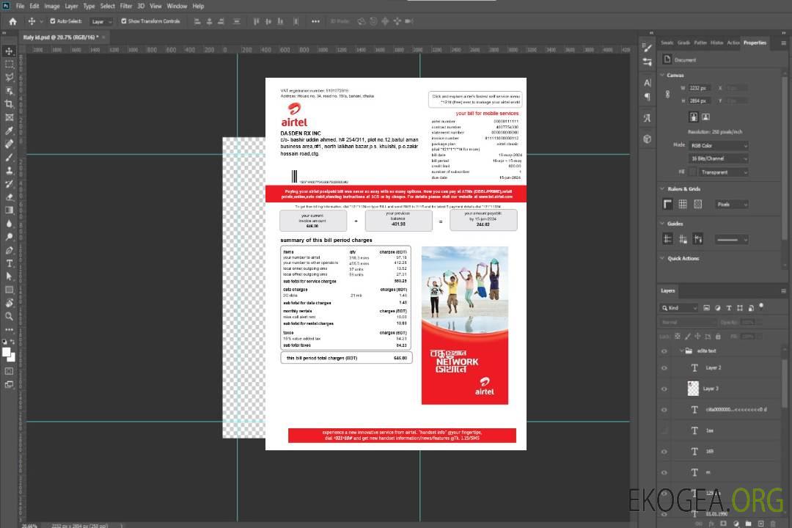792x528 pixels.
Task: Select the Eraser tool
Action: click(9, 197)
